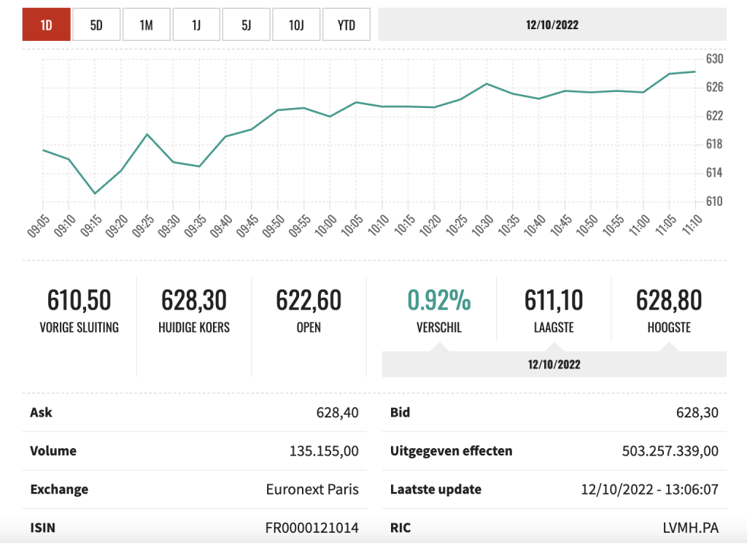This screenshot has width=747, height=543.
Task: Show the 1J yearly chart
Action: [196, 25]
